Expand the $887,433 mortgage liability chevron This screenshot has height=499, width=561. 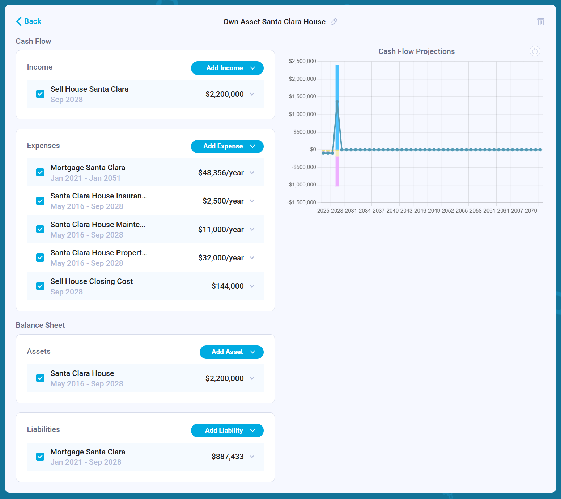pyautogui.click(x=252, y=457)
